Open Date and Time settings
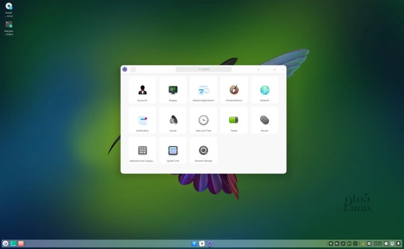Viewport: 404px width, 249px height. [x=204, y=120]
